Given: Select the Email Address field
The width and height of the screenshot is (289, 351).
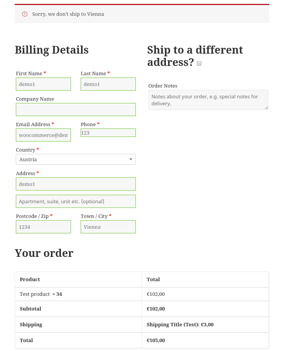Looking at the screenshot, I should pyautogui.click(x=43, y=135).
